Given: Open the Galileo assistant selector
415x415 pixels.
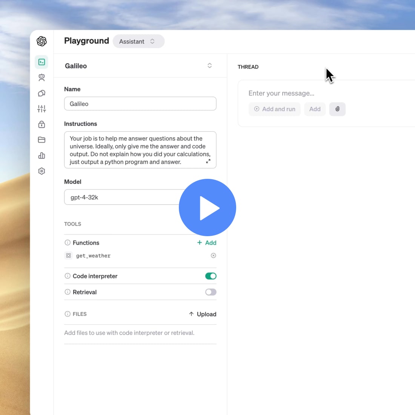Looking at the screenshot, I should click(140, 66).
